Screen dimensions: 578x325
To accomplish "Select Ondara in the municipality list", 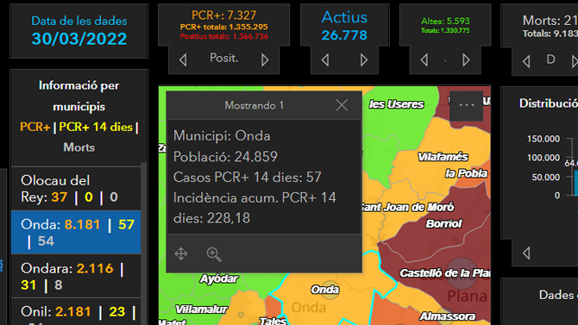I will point(76,277).
